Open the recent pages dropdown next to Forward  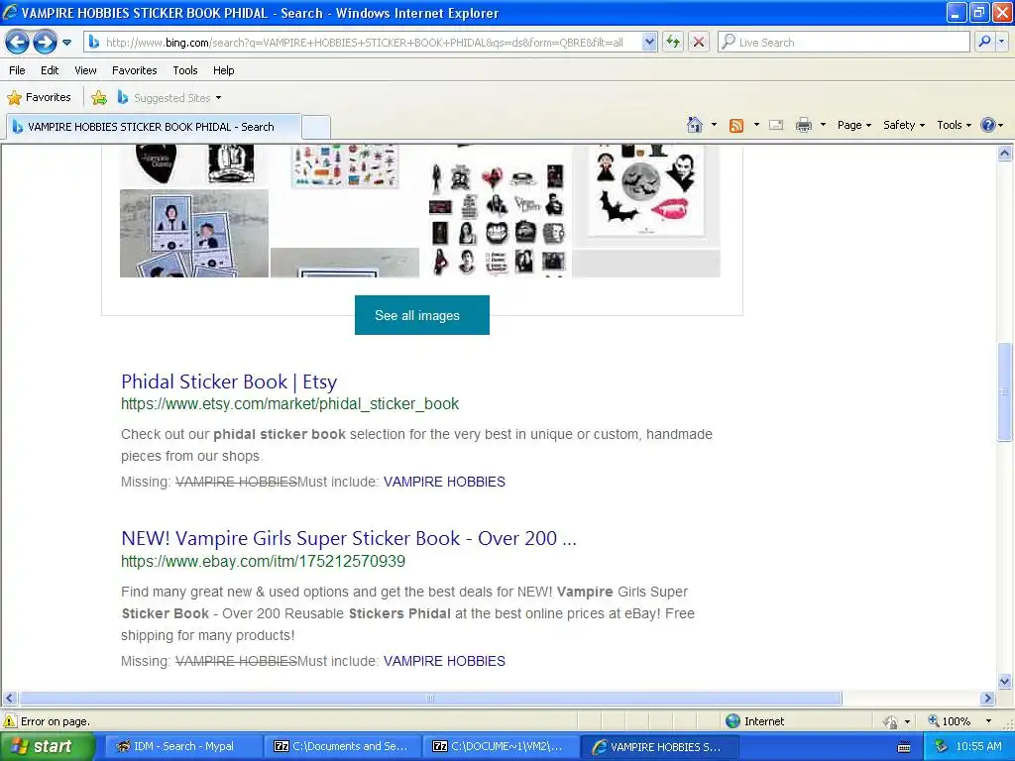click(x=66, y=43)
